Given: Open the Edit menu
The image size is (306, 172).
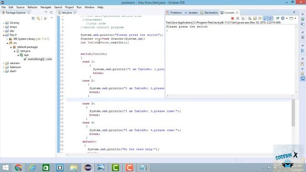Looking at the screenshot, I should [x=11, y=7].
